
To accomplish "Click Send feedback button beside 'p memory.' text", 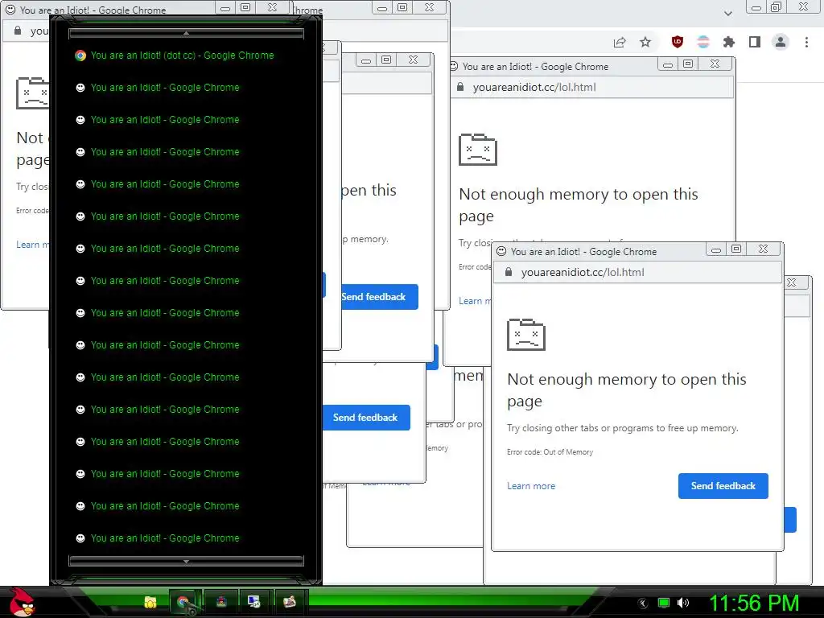I will pyautogui.click(x=380, y=297).
